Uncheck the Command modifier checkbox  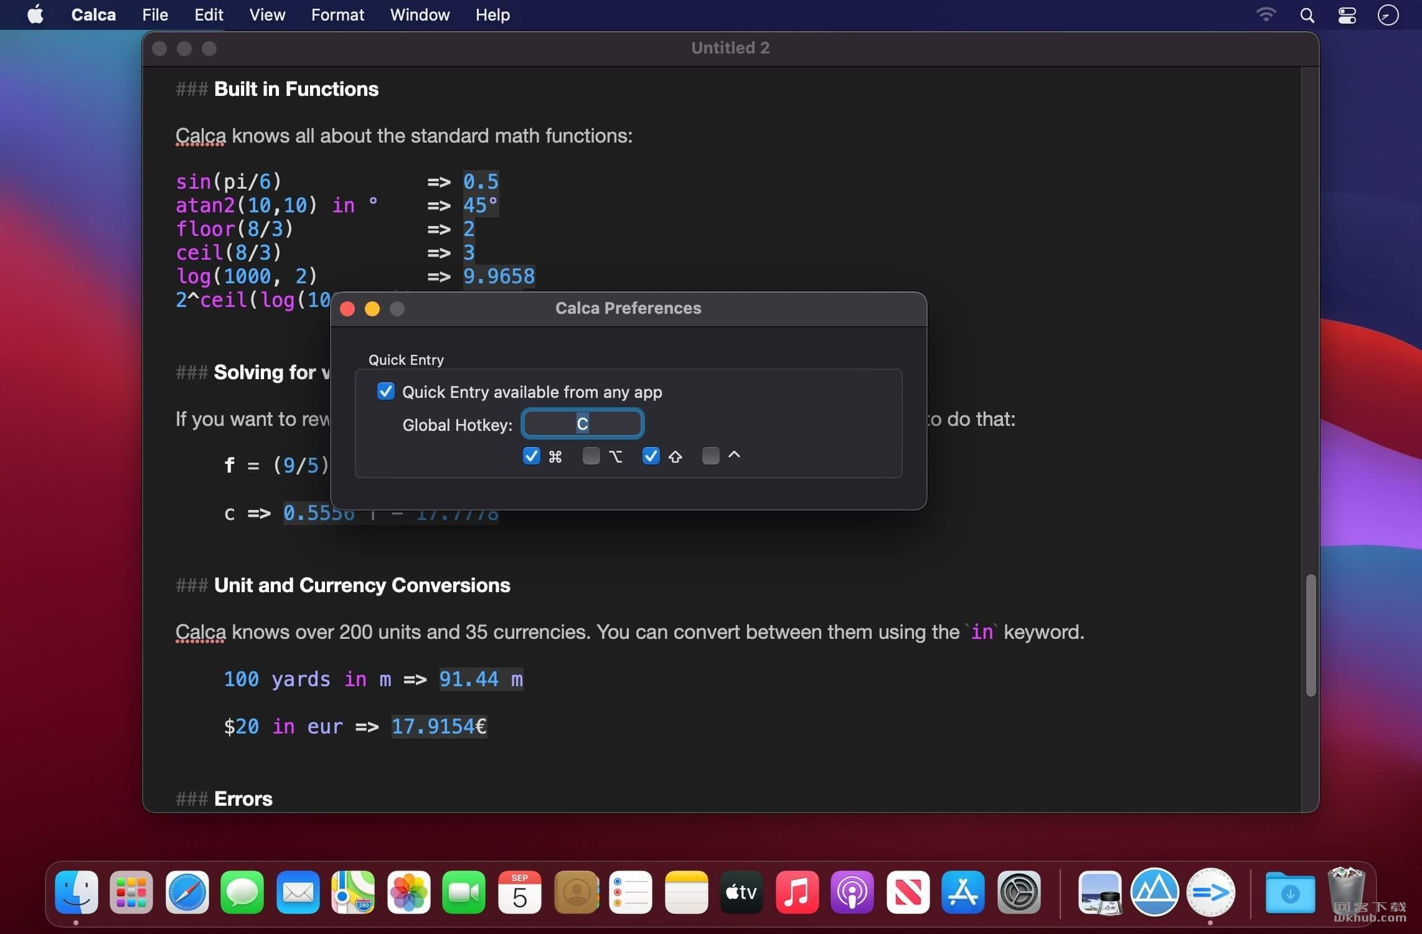click(x=531, y=456)
